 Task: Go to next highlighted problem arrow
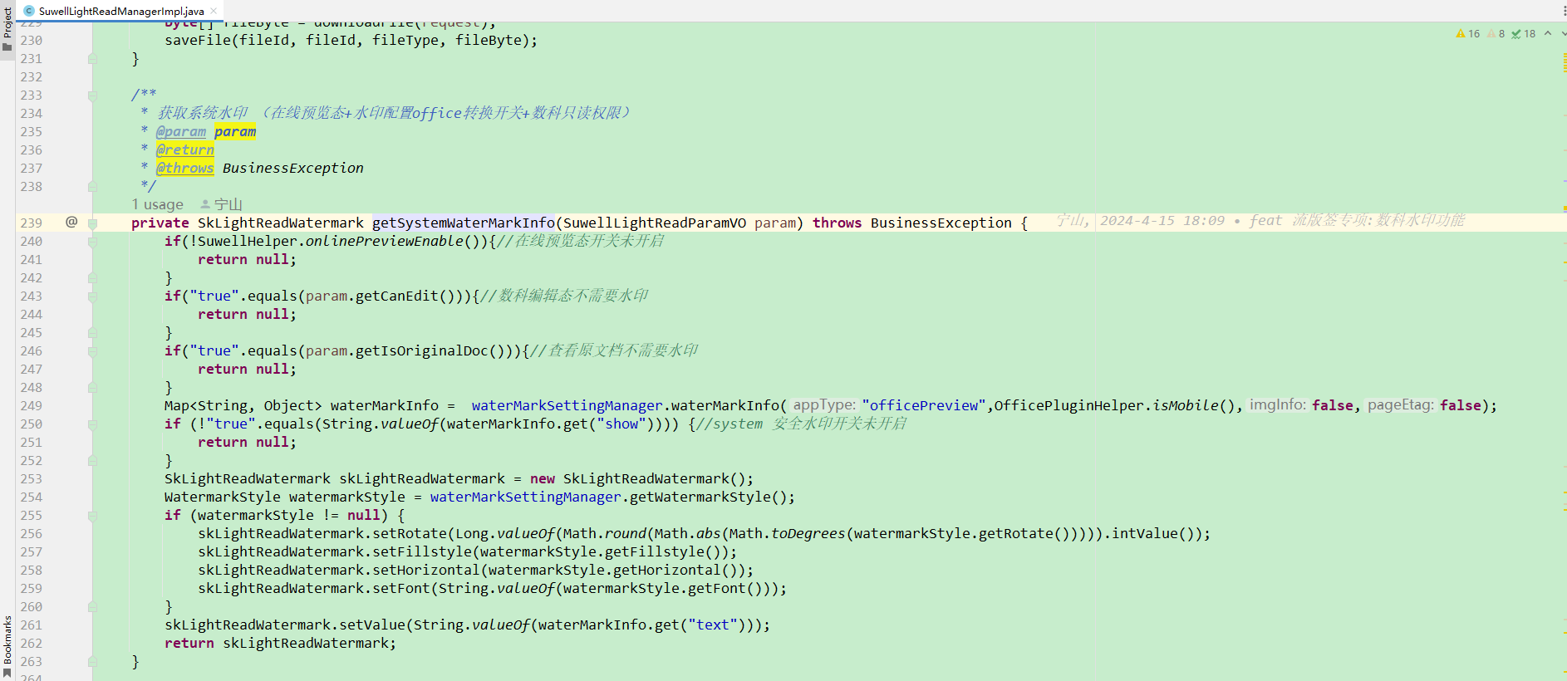click(1563, 34)
